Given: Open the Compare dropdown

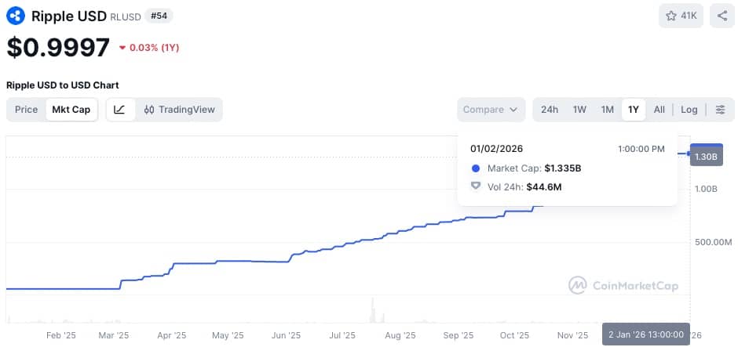Looking at the screenshot, I should (x=491, y=110).
